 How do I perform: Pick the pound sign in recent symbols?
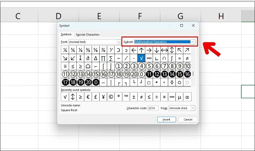[x=95, y=97]
